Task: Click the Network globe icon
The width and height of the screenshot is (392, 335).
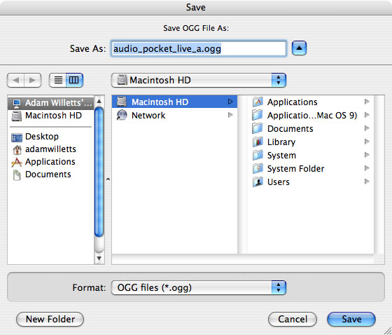Action: (x=122, y=115)
